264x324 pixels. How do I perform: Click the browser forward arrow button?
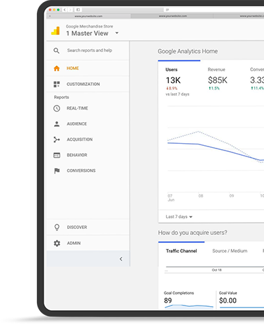pos(70,10)
